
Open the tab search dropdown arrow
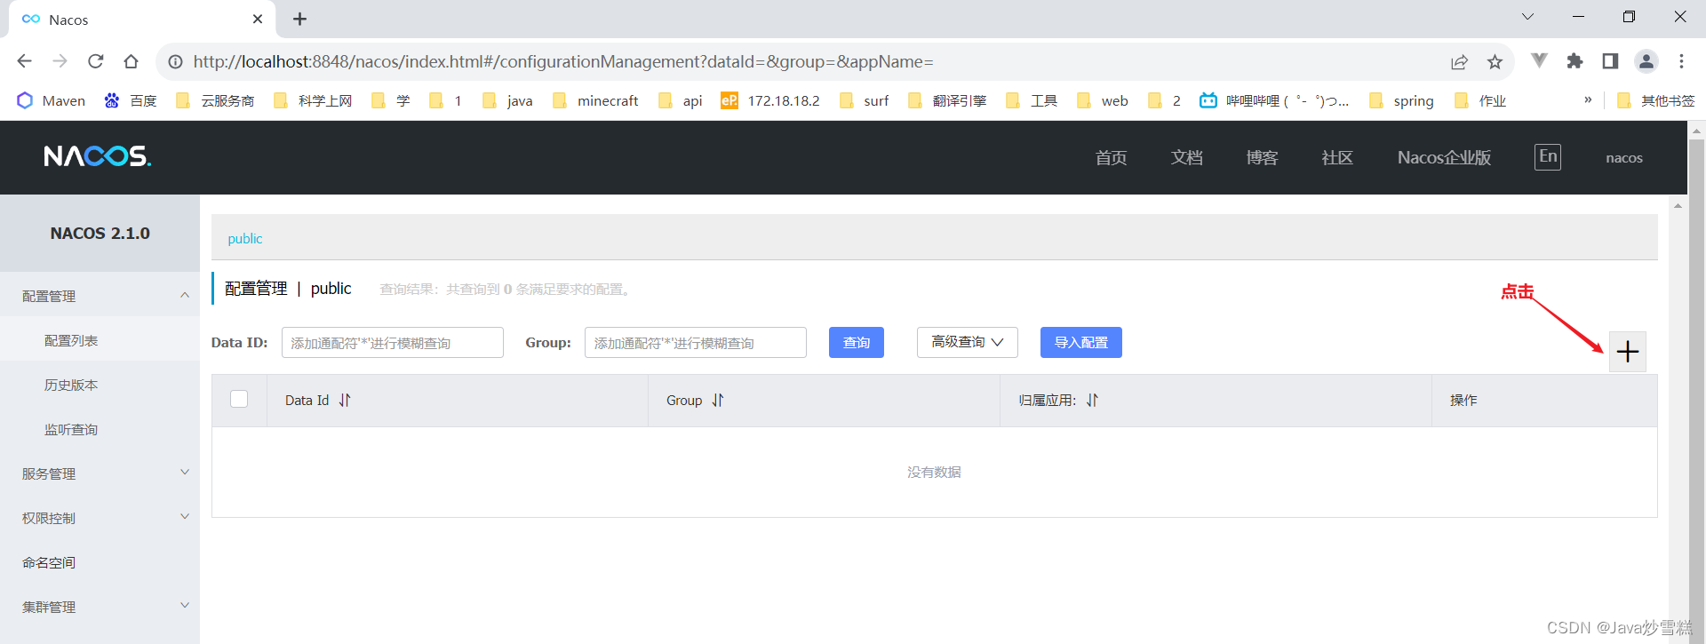1528,17
